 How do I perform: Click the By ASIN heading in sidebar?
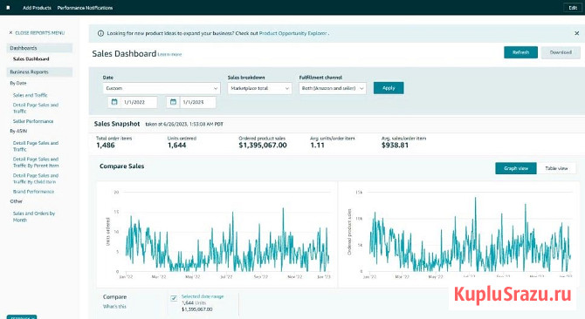pyautogui.click(x=18, y=131)
